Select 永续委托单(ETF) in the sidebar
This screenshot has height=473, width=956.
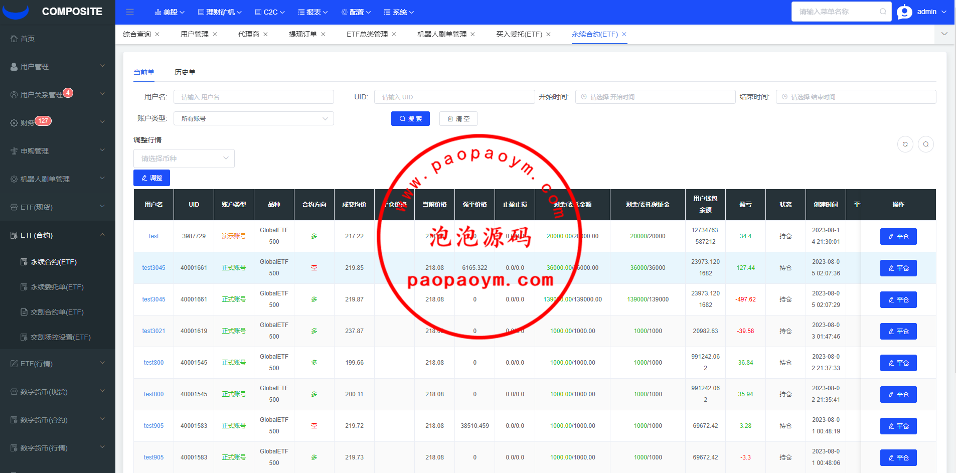pos(57,287)
